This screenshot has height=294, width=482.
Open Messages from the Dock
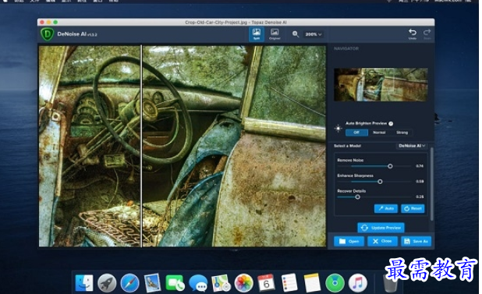[198, 282]
